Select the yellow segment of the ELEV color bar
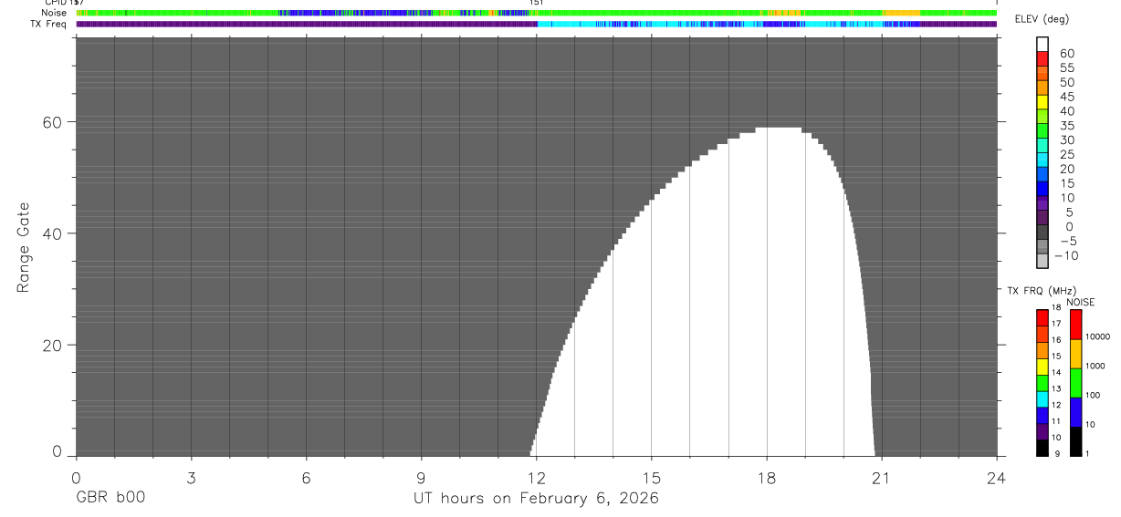The image size is (1121, 517). point(1042,101)
